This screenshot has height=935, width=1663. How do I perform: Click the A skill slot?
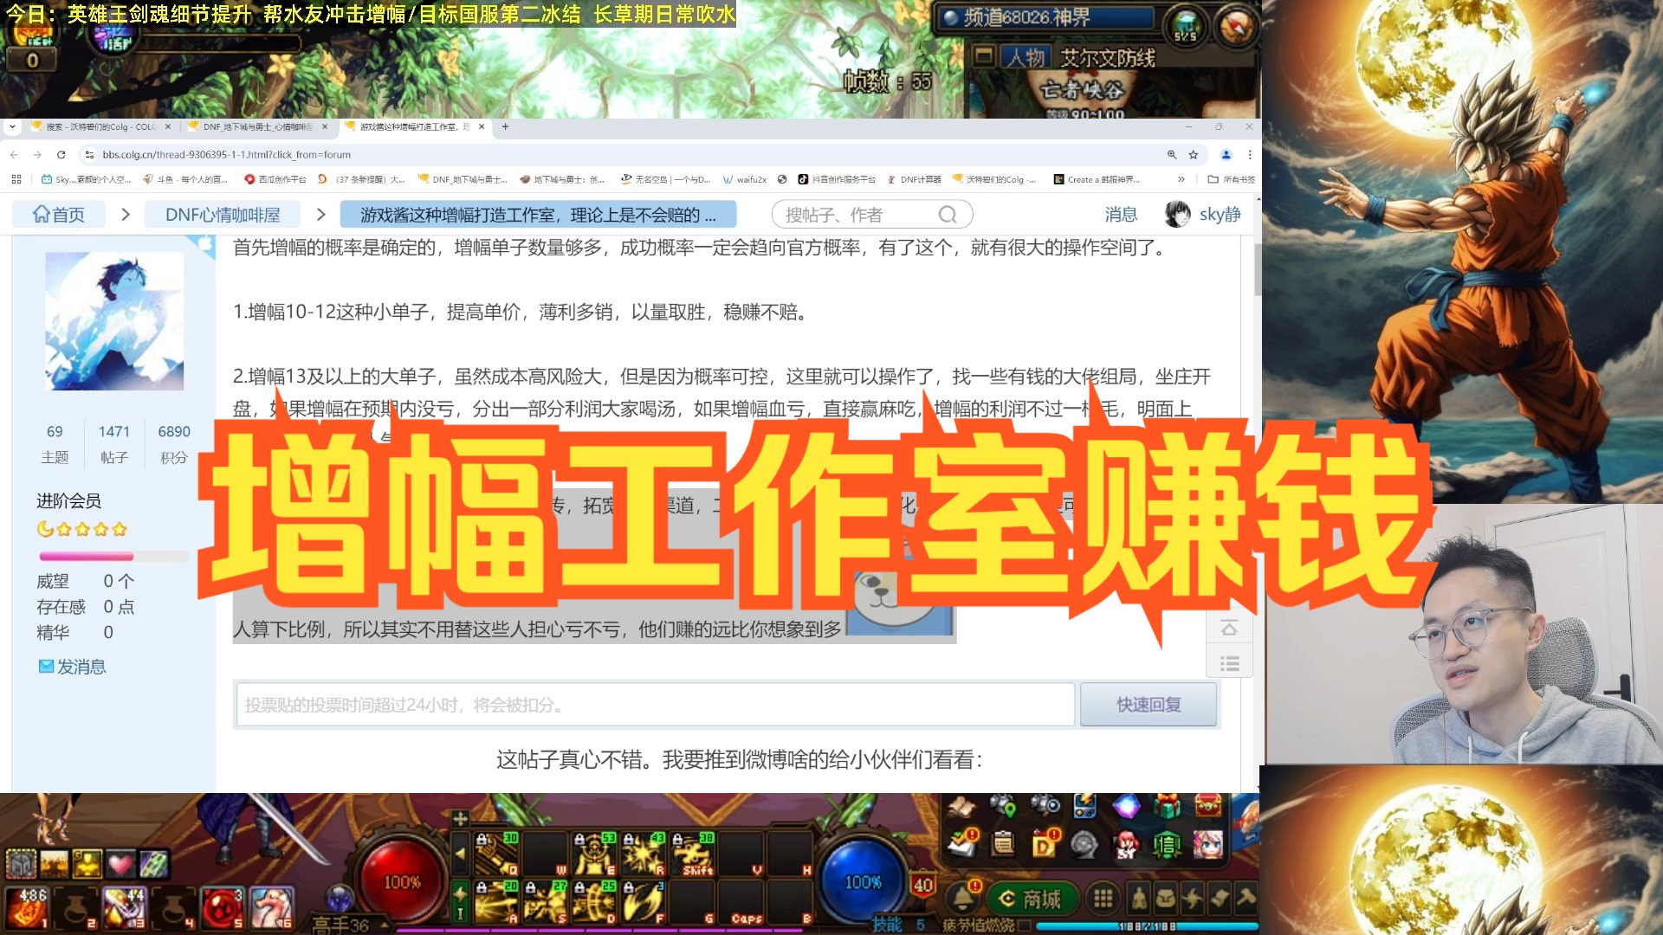pyautogui.click(x=497, y=902)
